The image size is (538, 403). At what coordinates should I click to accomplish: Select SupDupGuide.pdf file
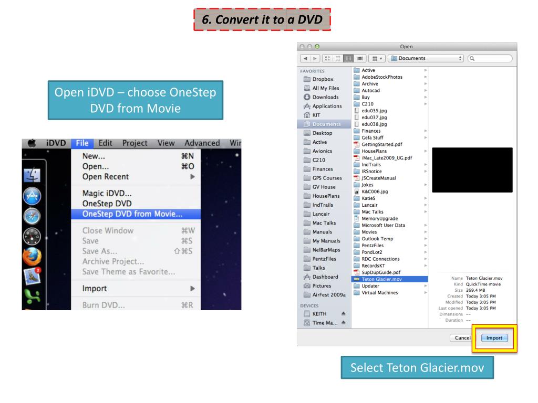click(x=390, y=272)
